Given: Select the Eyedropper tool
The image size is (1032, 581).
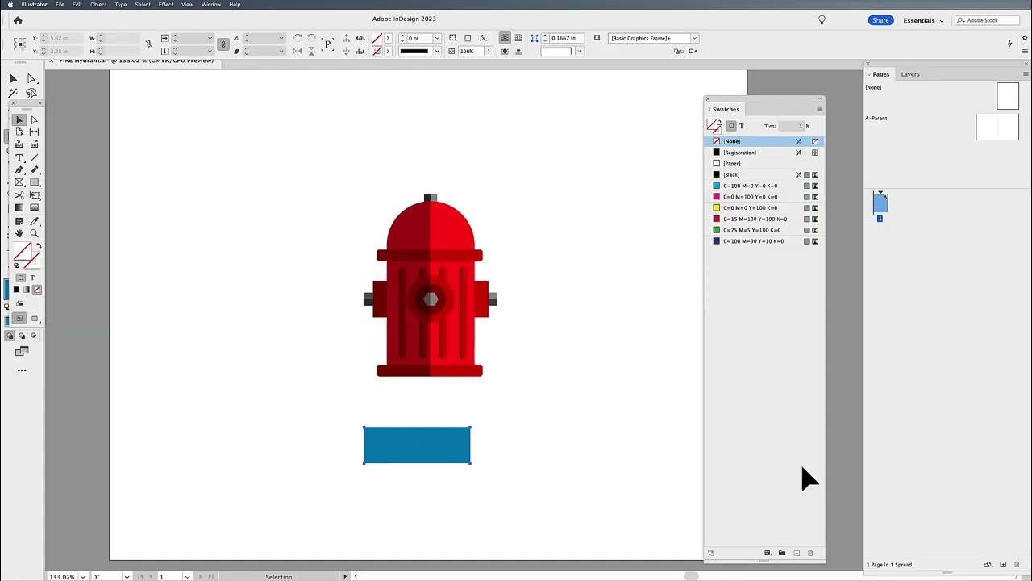Looking at the screenshot, I should point(34,221).
